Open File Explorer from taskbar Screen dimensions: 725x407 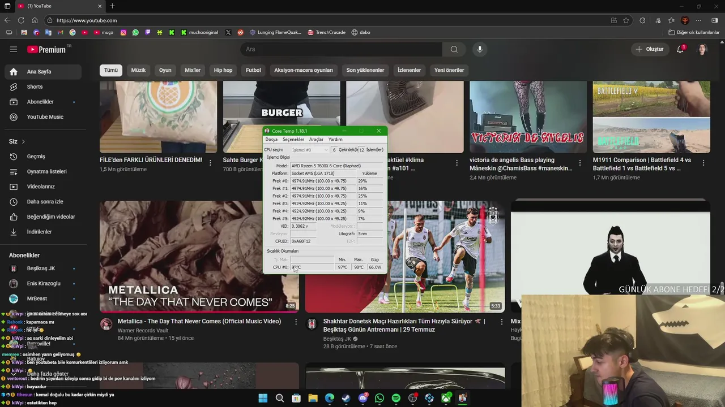[x=313, y=398]
